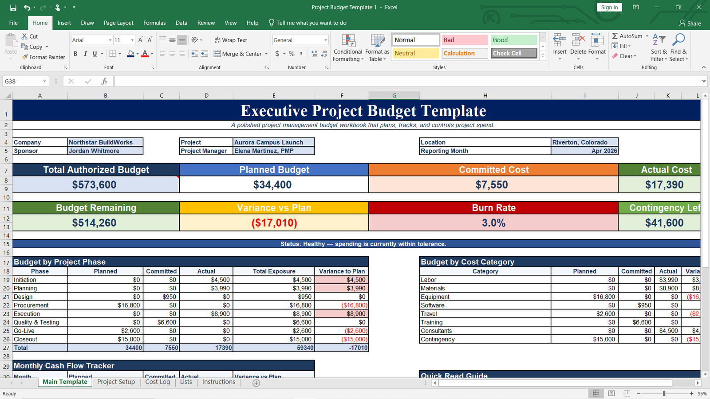Viewport: 710px width, 399px height.
Task: Save the workbook from Quick Access Toolbar
Action: coord(13,8)
